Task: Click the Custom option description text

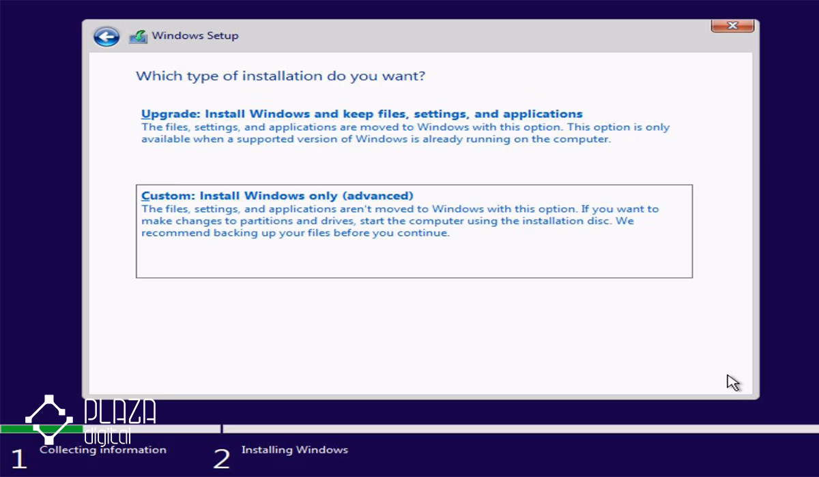Action: (400, 221)
